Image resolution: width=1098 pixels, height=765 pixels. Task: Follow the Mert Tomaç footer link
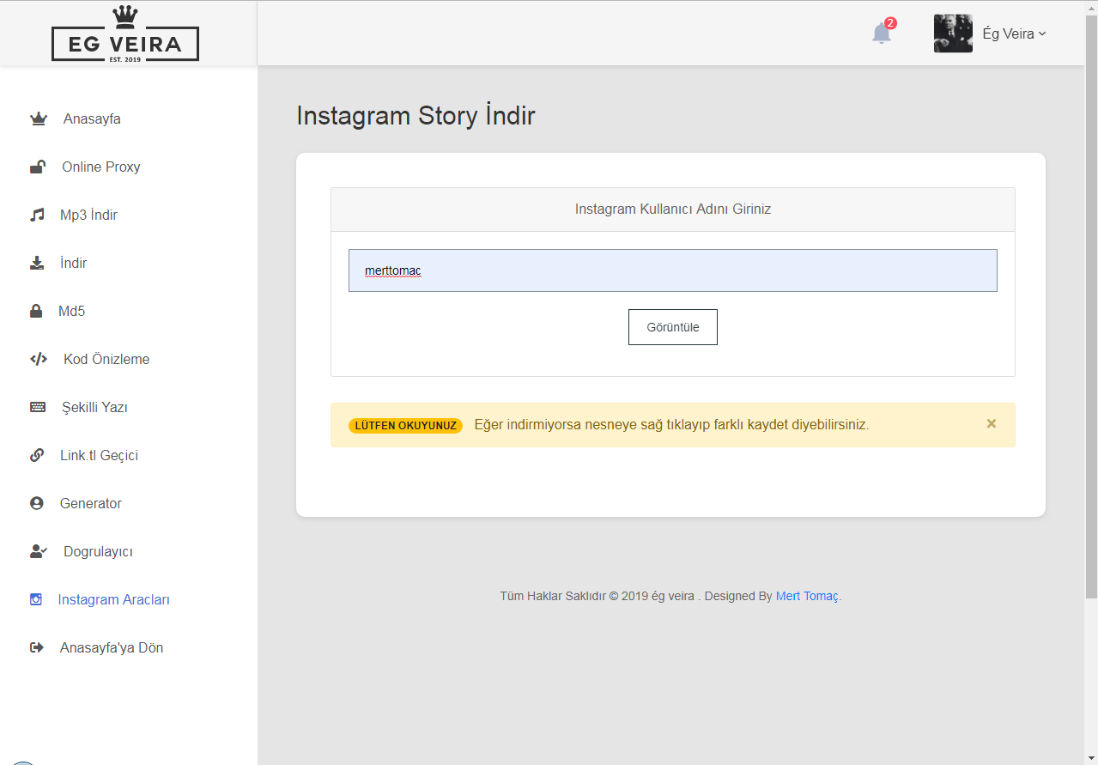click(x=807, y=596)
